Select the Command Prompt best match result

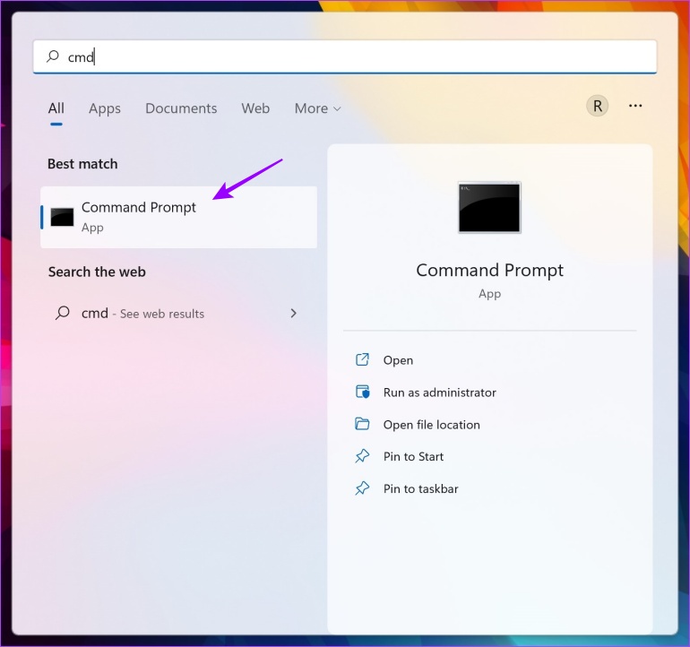click(178, 217)
